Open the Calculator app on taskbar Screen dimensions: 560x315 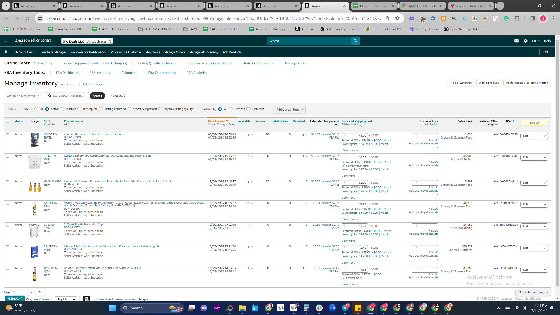(x=307, y=308)
